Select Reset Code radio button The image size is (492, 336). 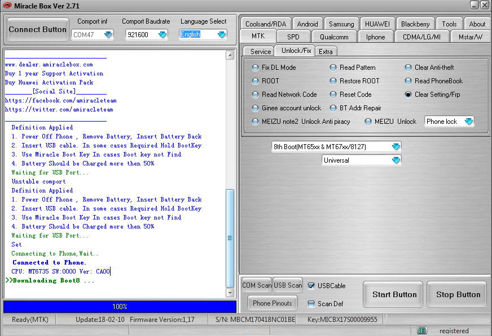(333, 95)
